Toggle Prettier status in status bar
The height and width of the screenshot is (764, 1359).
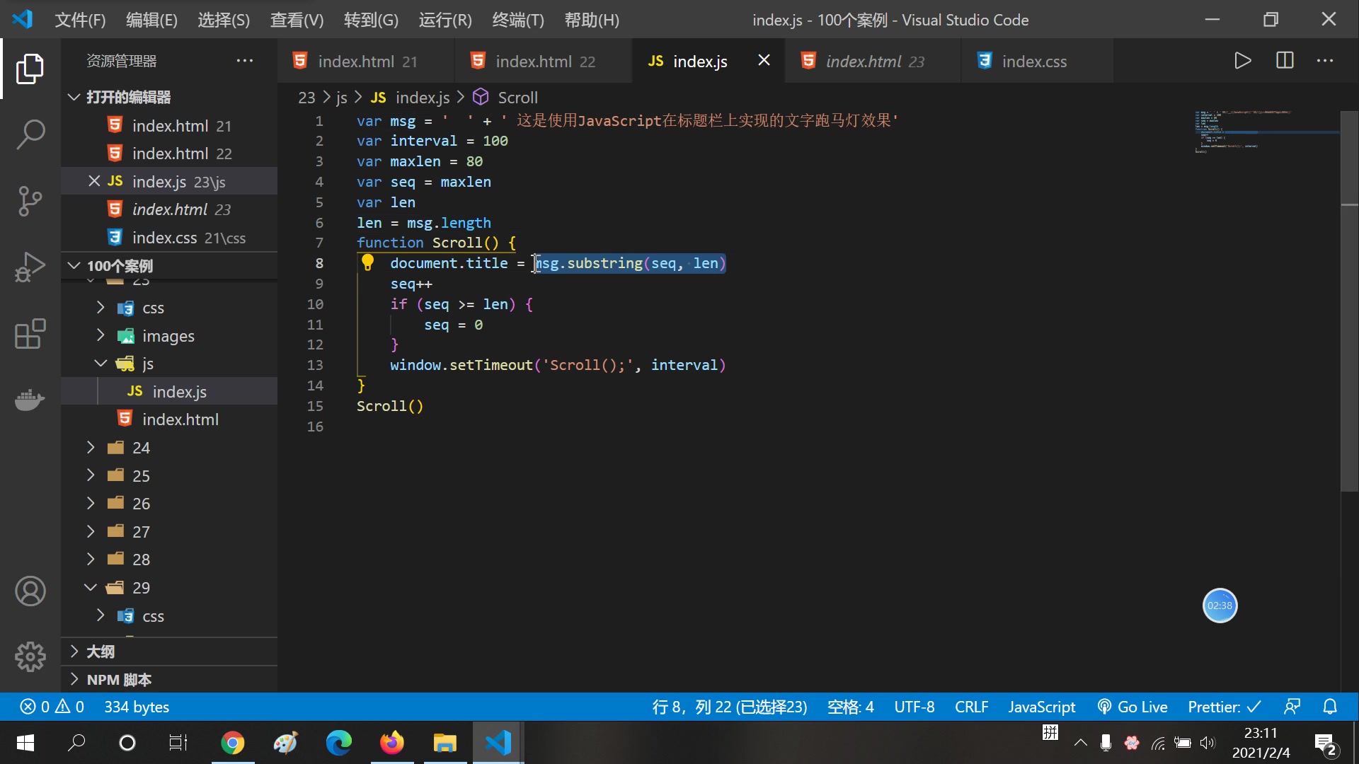coord(1224,707)
